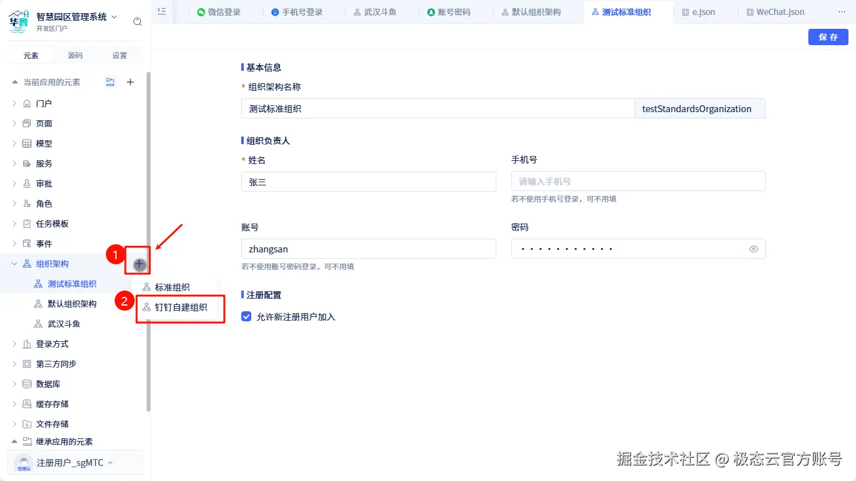Click the more tabs ellipsis icon
This screenshot has height=481, width=856.
[x=841, y=12]
